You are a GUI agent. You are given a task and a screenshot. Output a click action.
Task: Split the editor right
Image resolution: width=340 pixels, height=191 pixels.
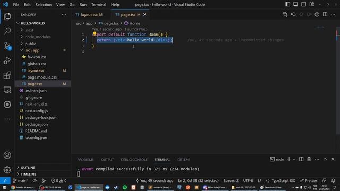pyautogui.click(x=325, y=14)
